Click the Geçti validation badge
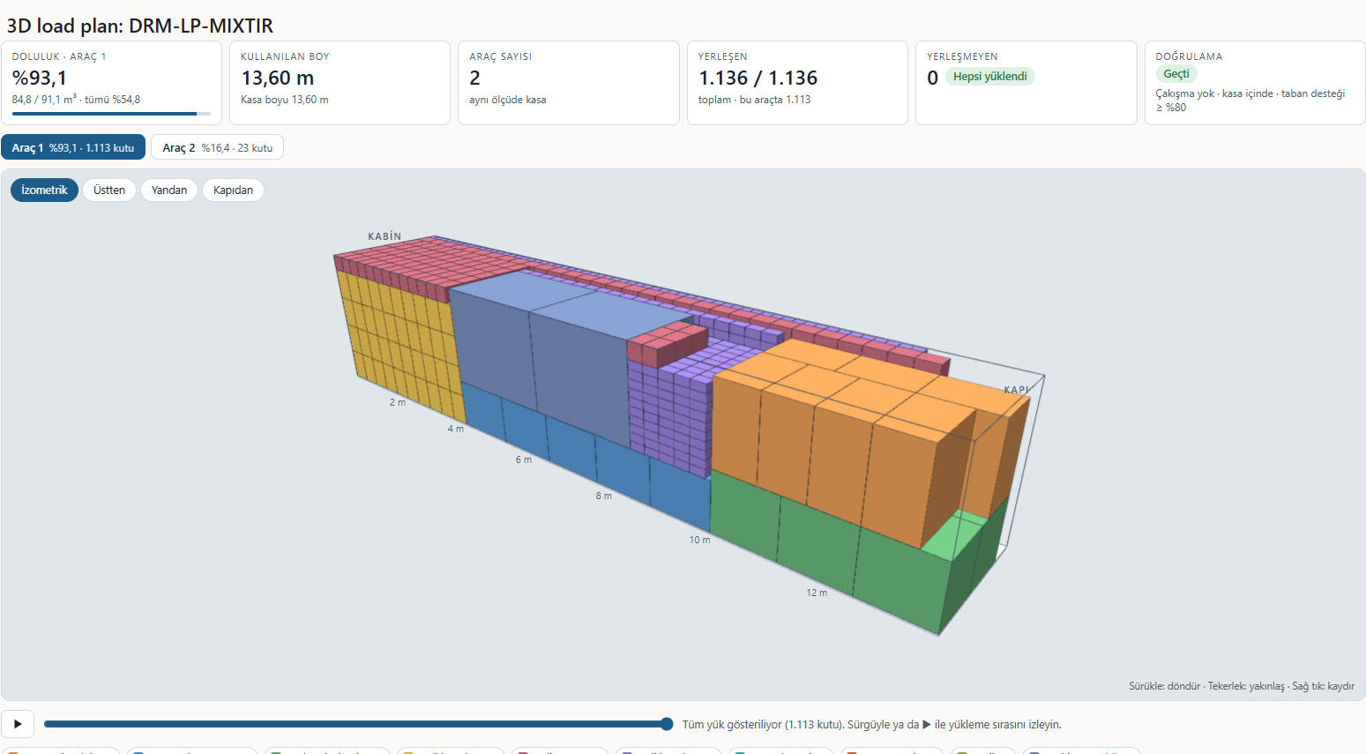The height and width of the screenshot is (754, 1366). (1176, 74)
